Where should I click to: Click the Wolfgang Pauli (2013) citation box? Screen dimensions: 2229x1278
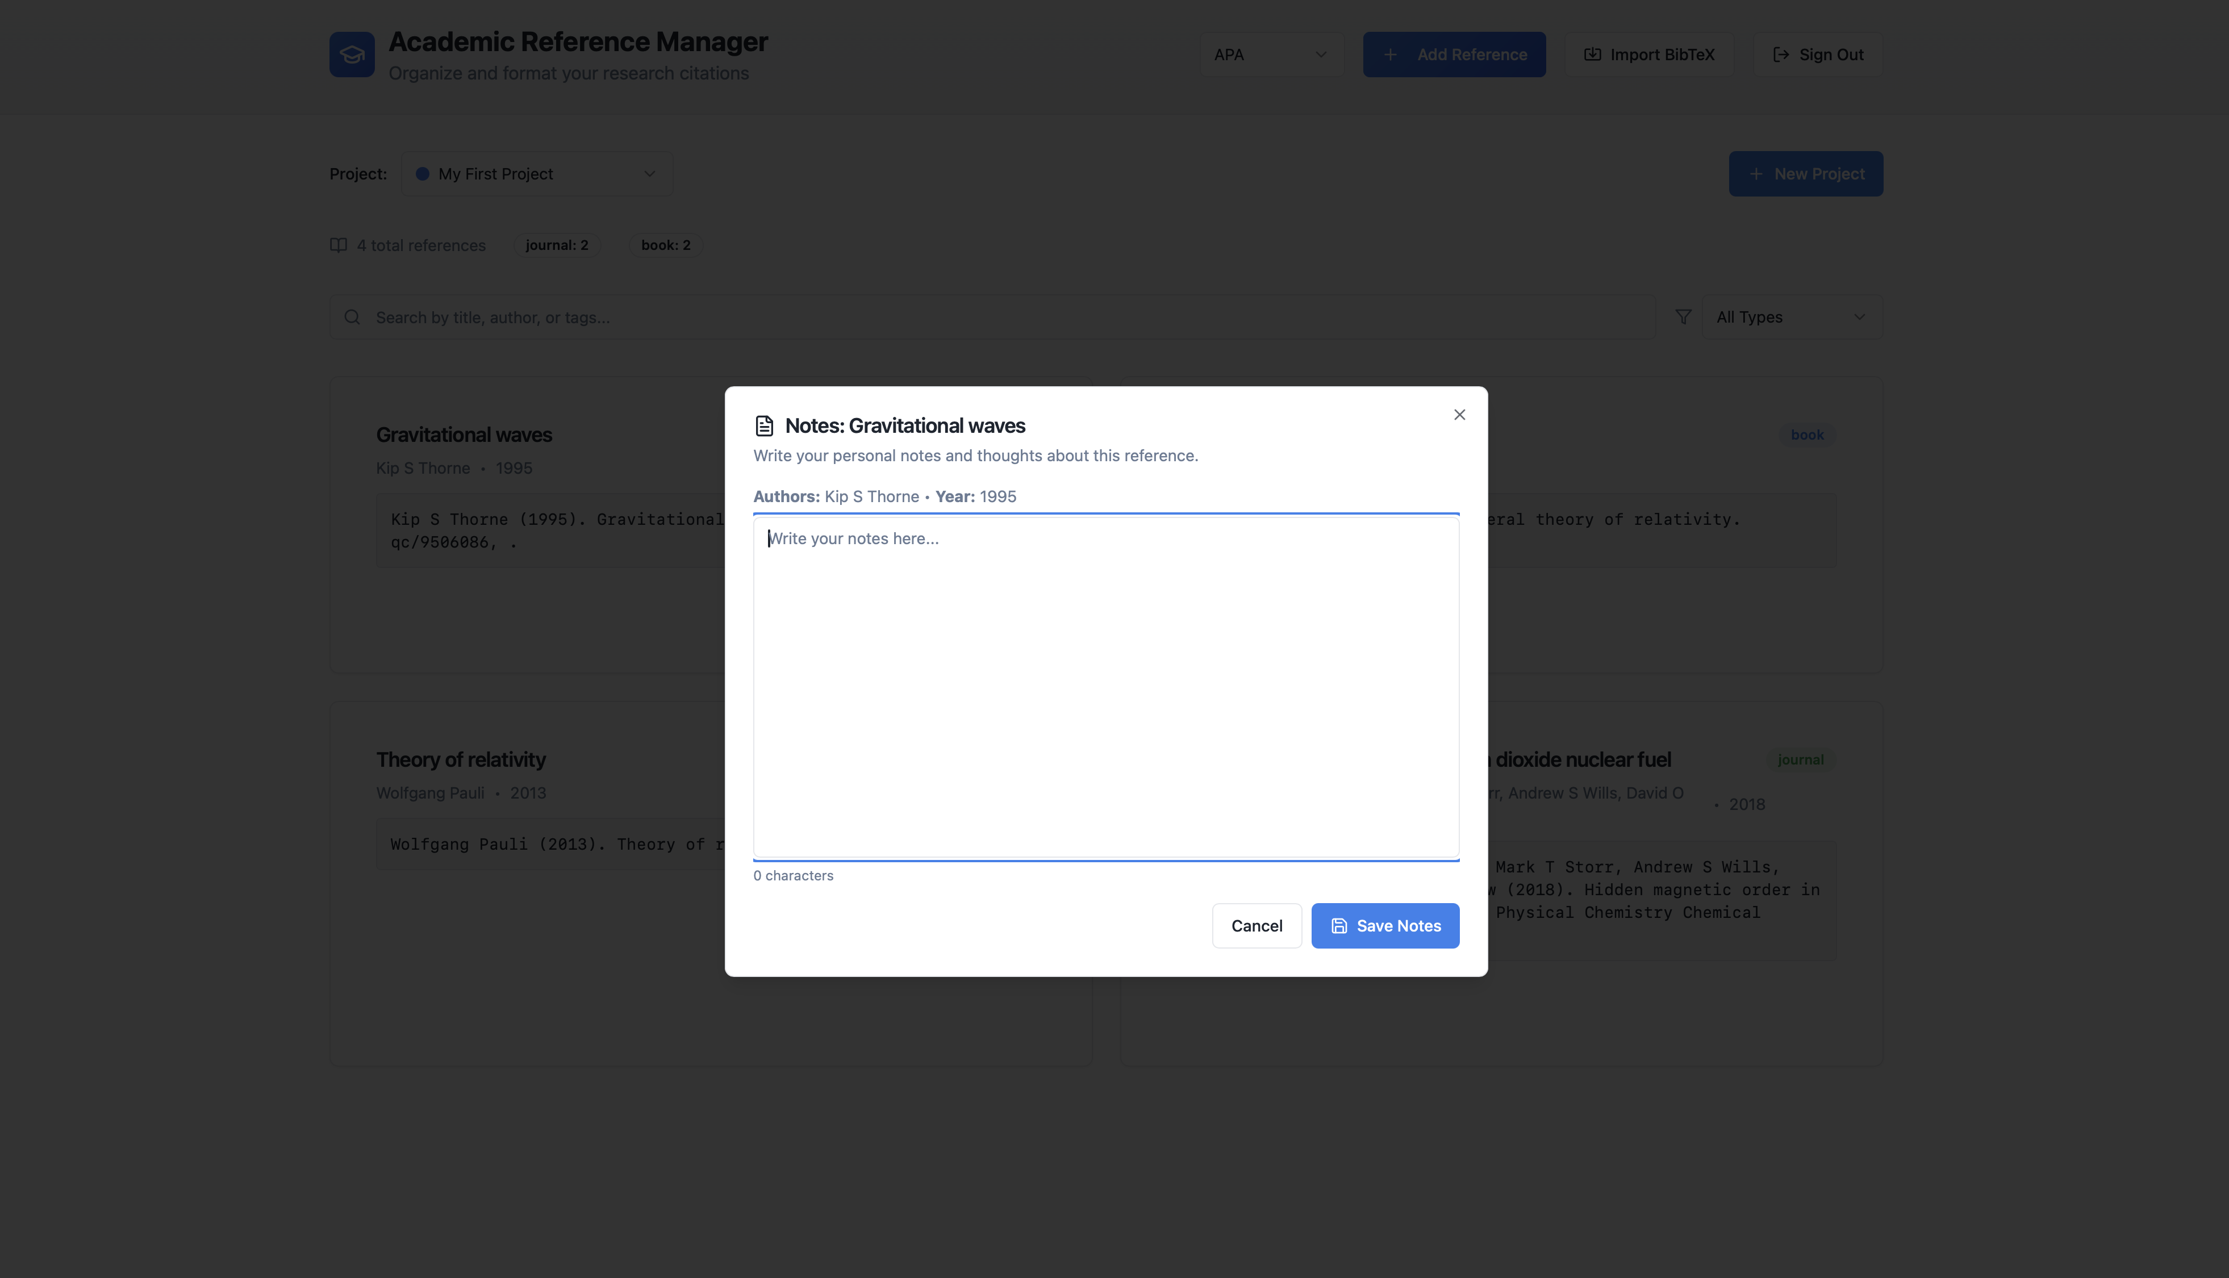click(x=551, y=843)
